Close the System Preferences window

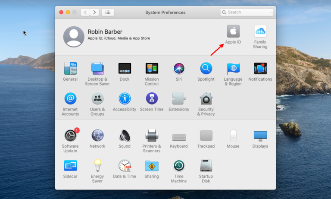61,12
